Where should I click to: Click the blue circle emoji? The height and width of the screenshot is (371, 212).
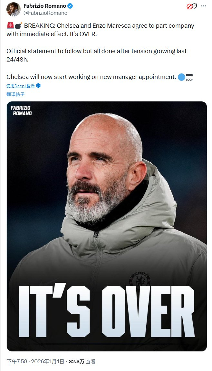click(181, 77)
